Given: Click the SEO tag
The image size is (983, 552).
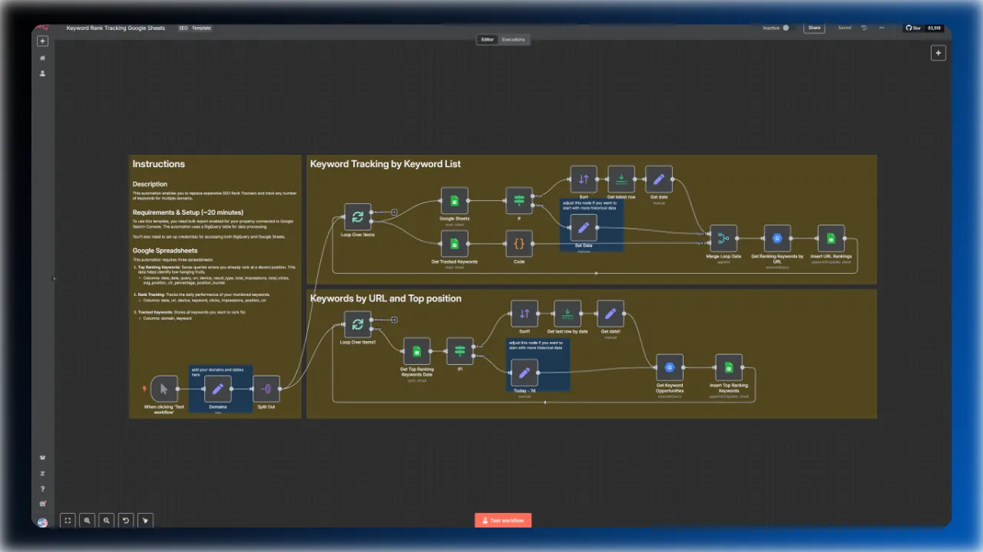Looking at the screenshot, I should 184,28.
